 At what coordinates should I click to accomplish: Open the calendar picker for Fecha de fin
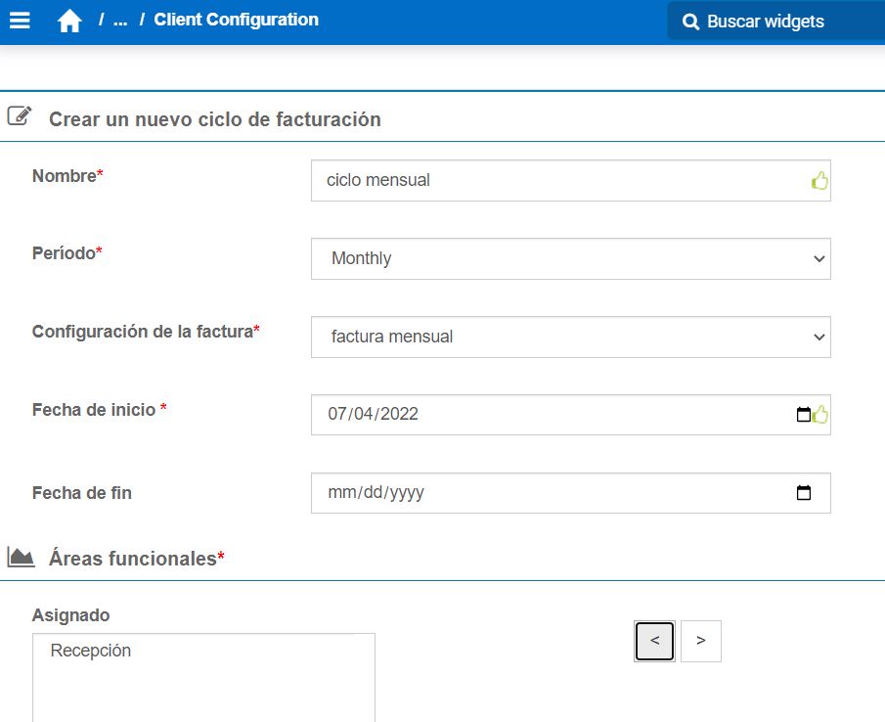point(804,492)
